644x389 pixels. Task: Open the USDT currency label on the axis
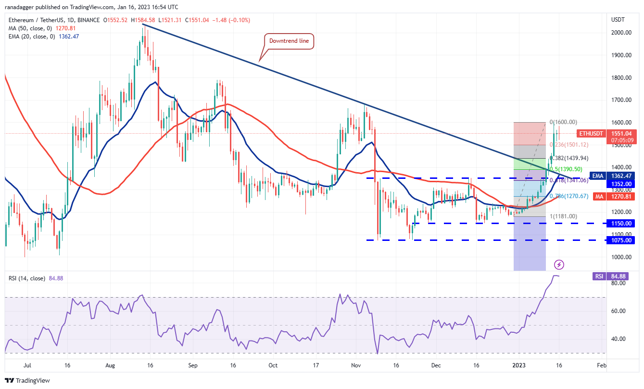coord(618,20)
